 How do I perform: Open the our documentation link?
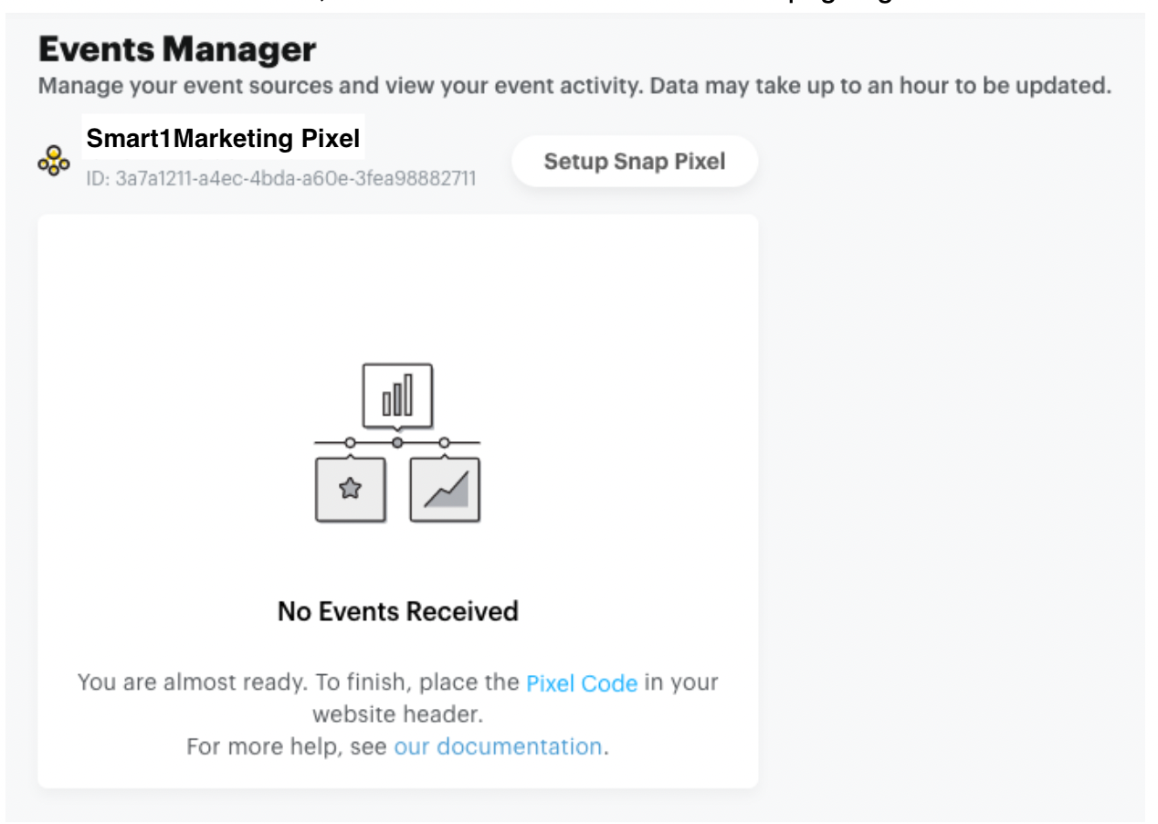(x=497, y=746)
